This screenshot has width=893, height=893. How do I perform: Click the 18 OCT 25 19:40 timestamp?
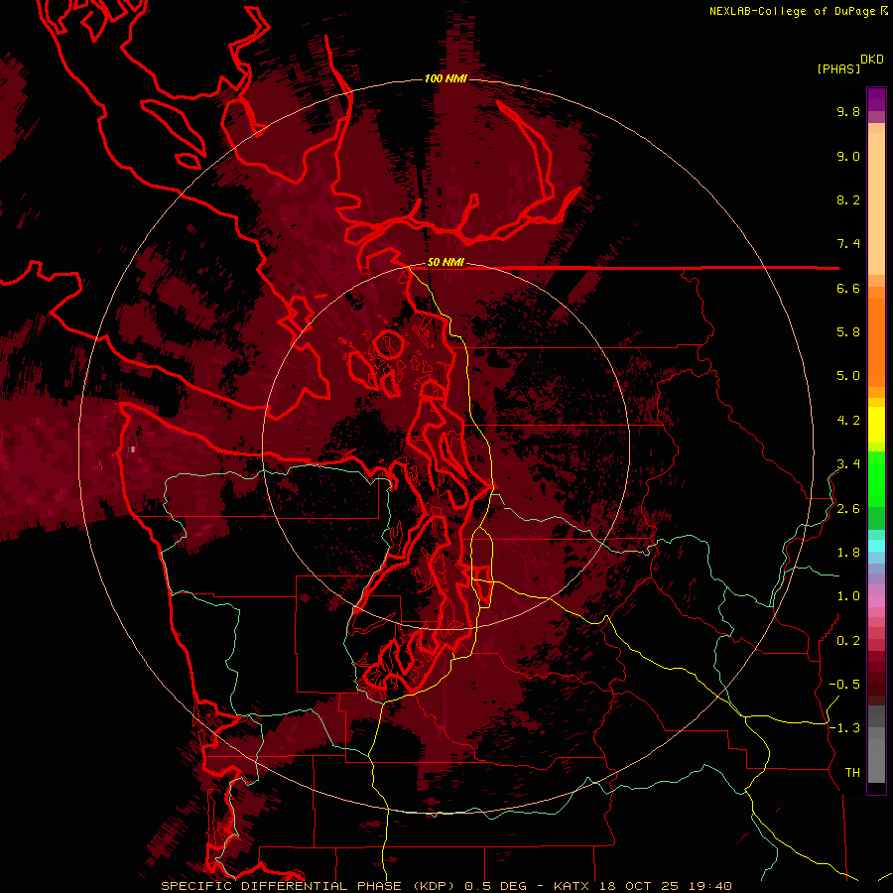tap(665, 886)
